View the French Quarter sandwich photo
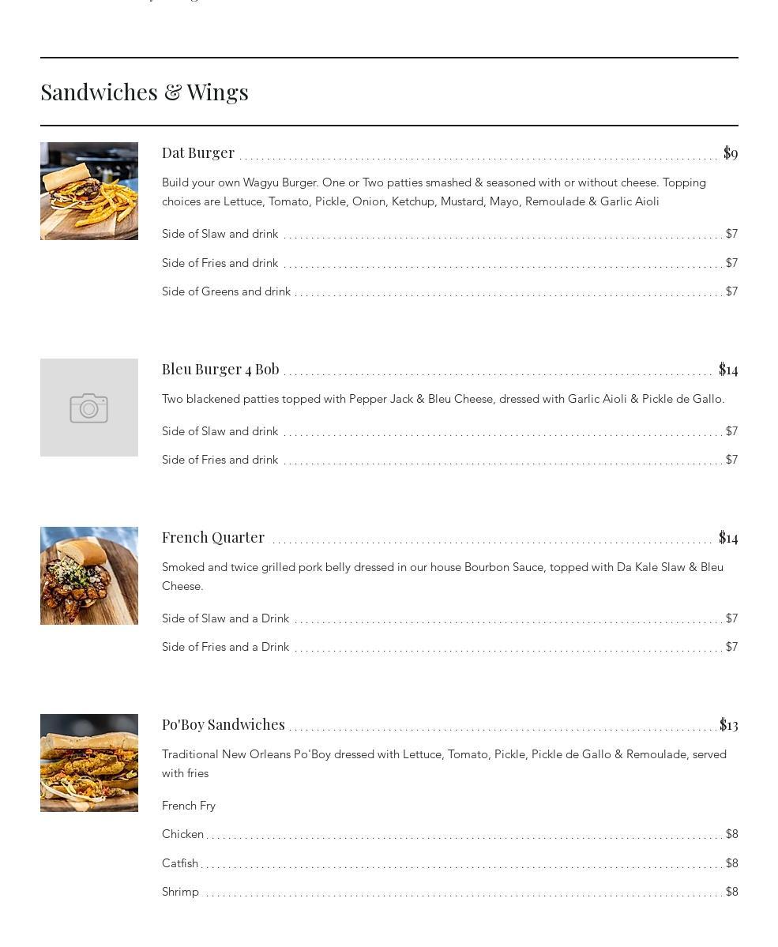The width and height of the screenshot is (778, 947). click(88, 576)
